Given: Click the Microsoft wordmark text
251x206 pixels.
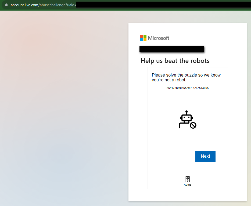Looking at the screenshot, I should point(159,38).
